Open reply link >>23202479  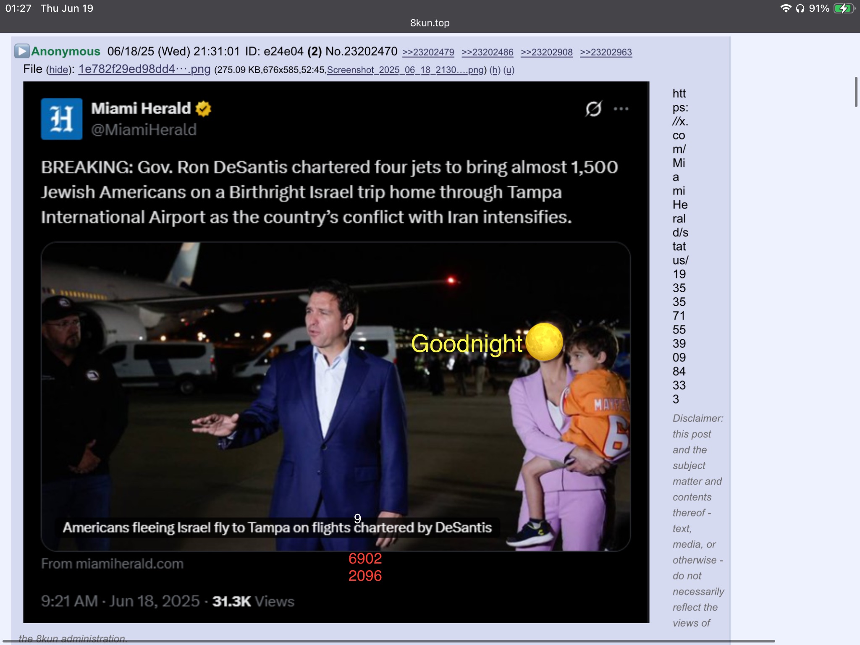tap(428, 52)
